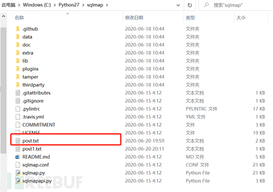This screenshot has height=192, width=273.
Task: Select the .pylintrc file name
Action: point(31,109)
